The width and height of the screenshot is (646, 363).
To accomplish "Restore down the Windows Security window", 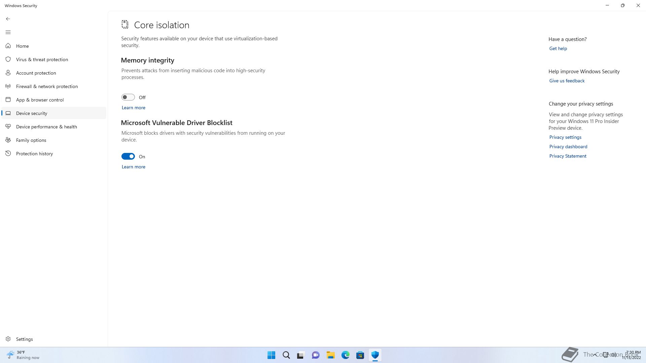I will (x=623, y=5).
